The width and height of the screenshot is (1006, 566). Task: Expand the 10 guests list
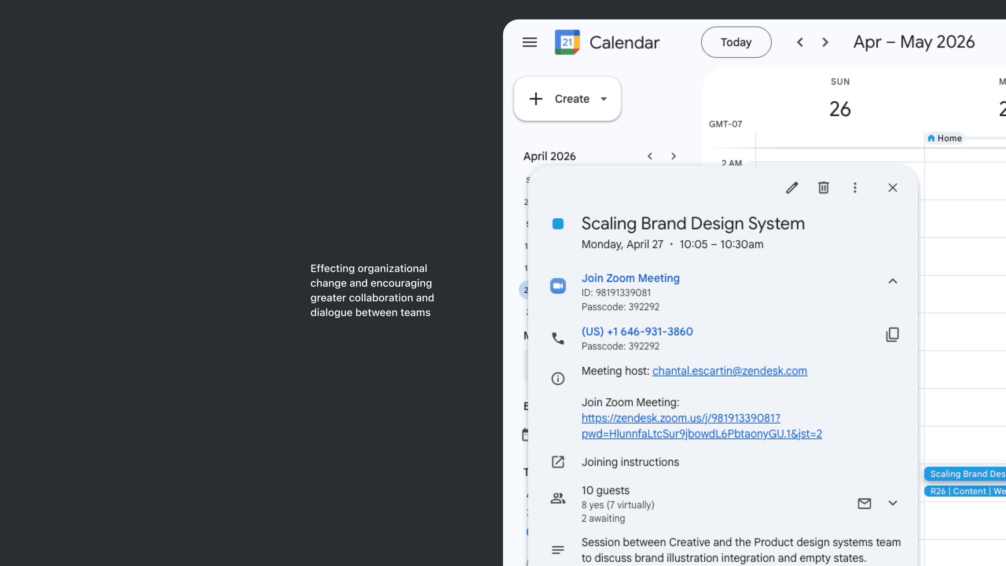tap(892, 503)
